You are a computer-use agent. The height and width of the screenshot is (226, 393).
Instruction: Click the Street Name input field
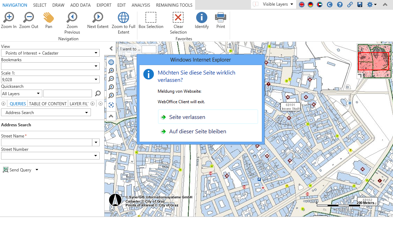[47, 142]
